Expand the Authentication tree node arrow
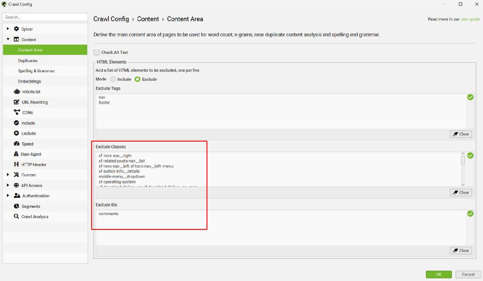Image resolution: width=483 pixels, height=281 pixels. pyautogui.click(x=8, y=196)
